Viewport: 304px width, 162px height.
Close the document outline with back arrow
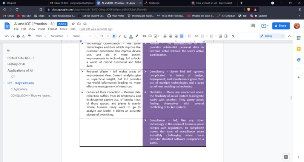click(x=8, y=50)
